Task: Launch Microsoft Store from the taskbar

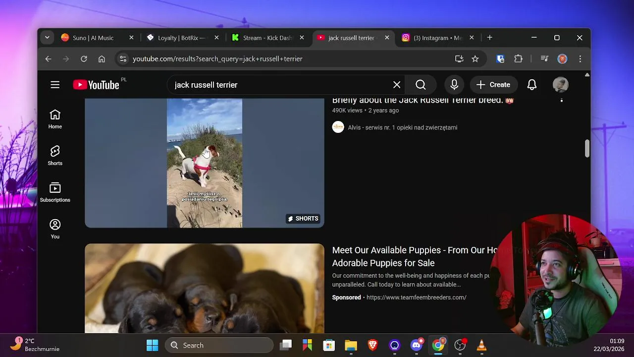Action: pos(329,345)
